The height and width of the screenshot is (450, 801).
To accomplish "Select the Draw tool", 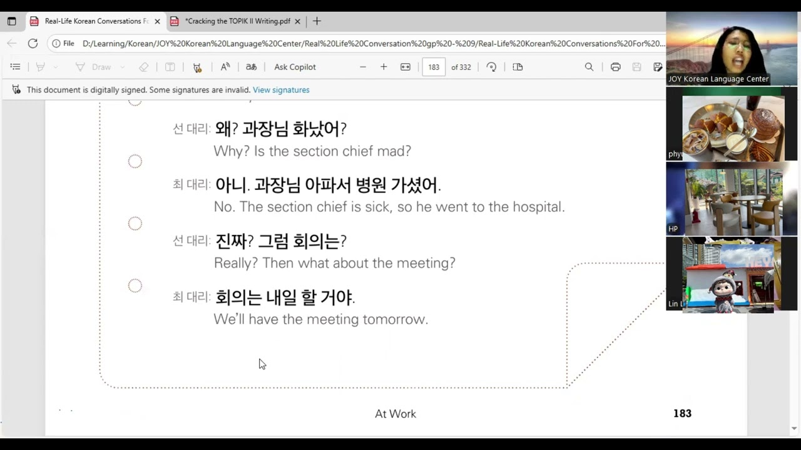I will (x=93, y=67).
